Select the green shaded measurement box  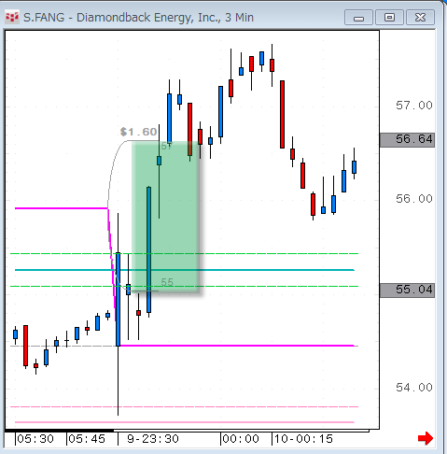point(165,217)
